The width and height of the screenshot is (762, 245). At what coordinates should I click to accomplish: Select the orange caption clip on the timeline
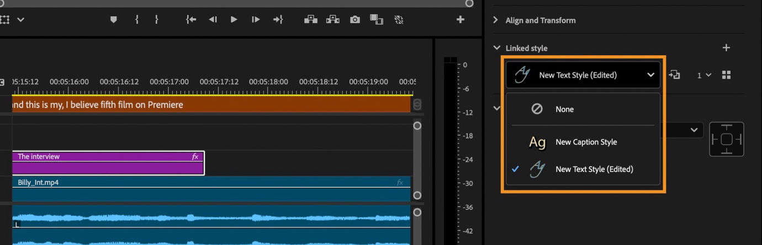[211, 104]
